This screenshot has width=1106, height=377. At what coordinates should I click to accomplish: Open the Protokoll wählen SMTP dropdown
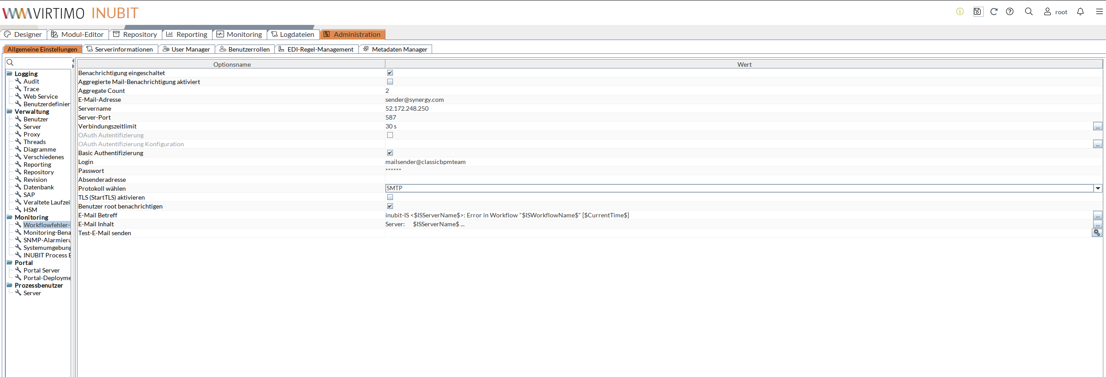click(x=1098, y=188)
